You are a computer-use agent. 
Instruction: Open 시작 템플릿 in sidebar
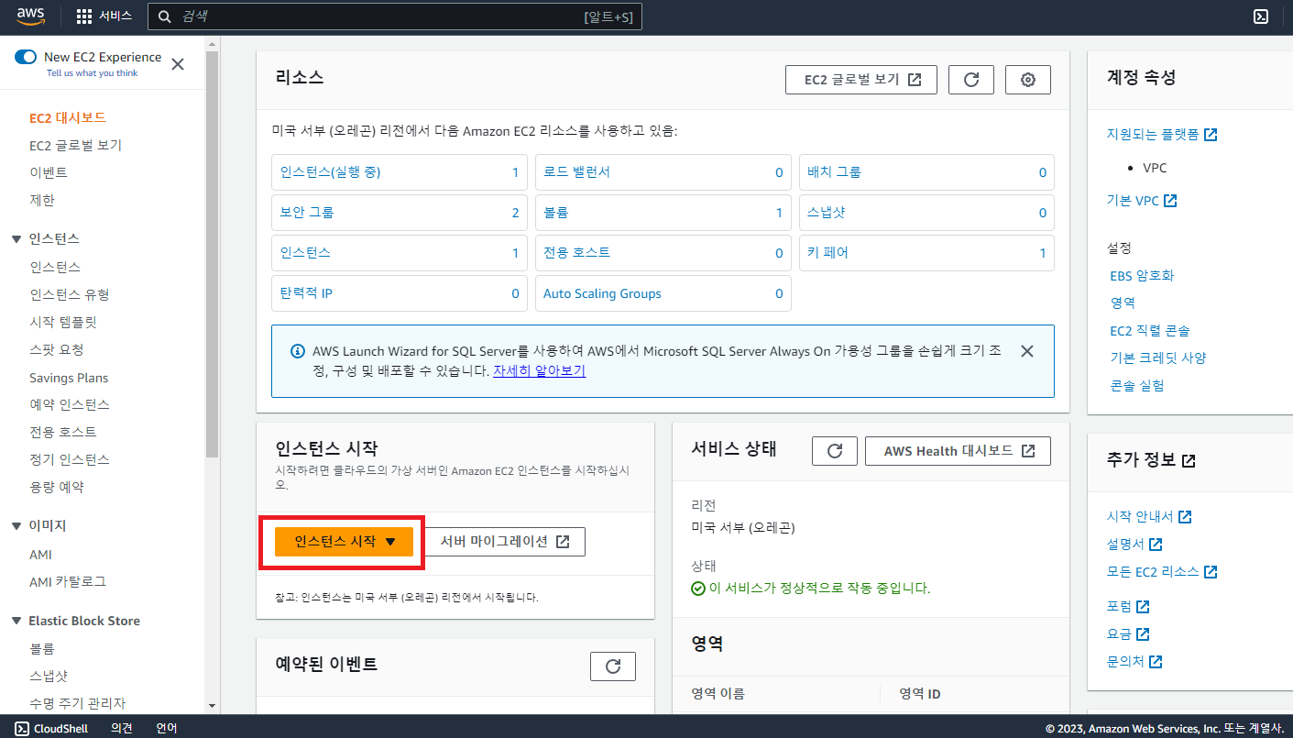click(x=62, y=323)
